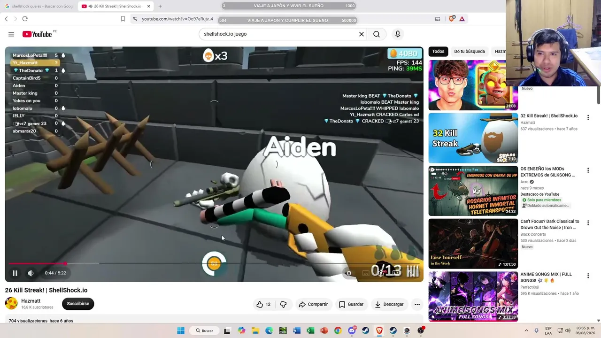Like the video with thumbs up
601x338 pixels.
pyautogui.click(x=263, y=304)
